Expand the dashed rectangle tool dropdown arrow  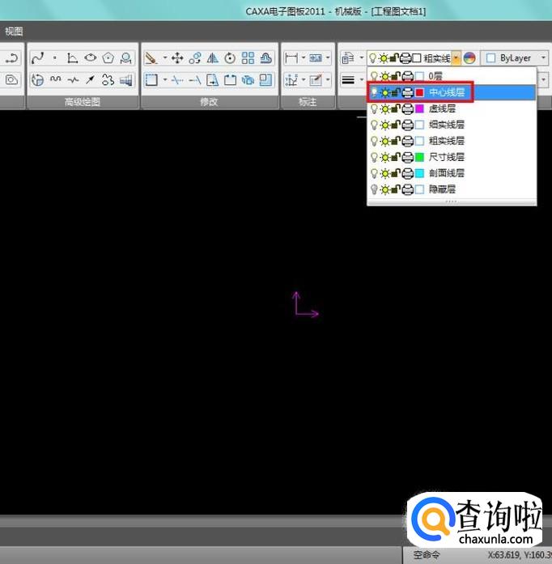[165, 79]
